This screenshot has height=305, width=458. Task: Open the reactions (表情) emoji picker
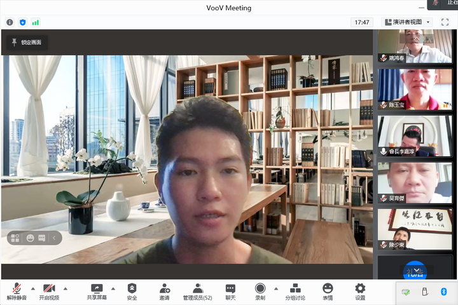click(x=328, y=290)
